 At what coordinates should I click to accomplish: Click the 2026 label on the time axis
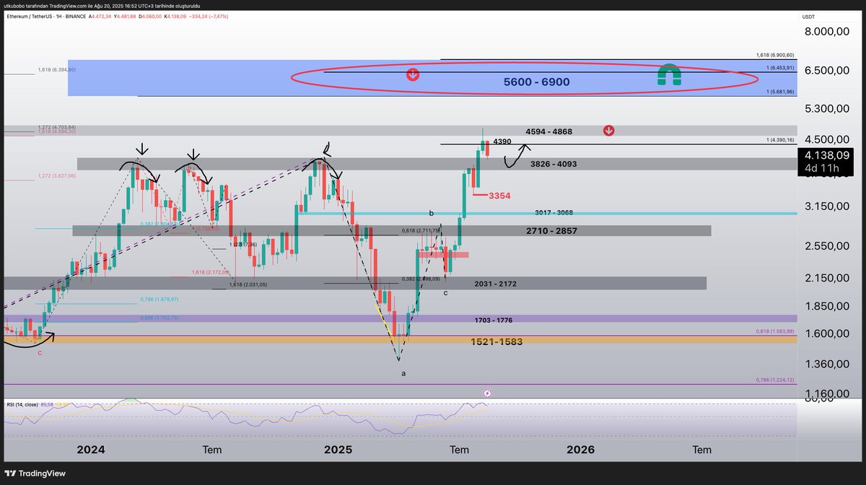click(x=581, y=450)
